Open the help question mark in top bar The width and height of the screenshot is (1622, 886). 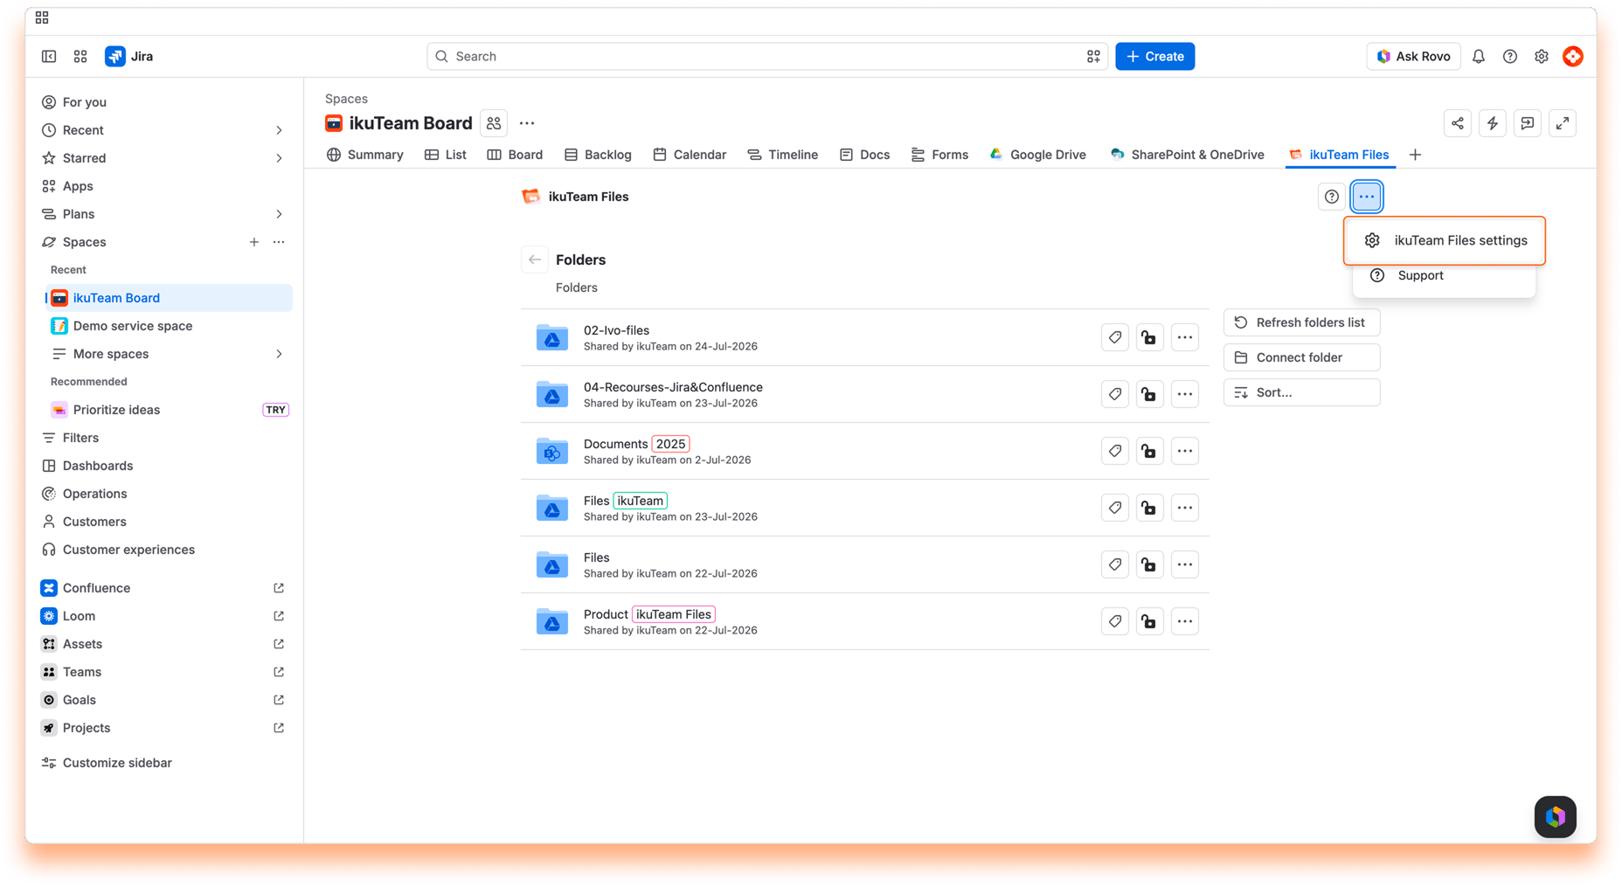click(x=1510, y=56)
